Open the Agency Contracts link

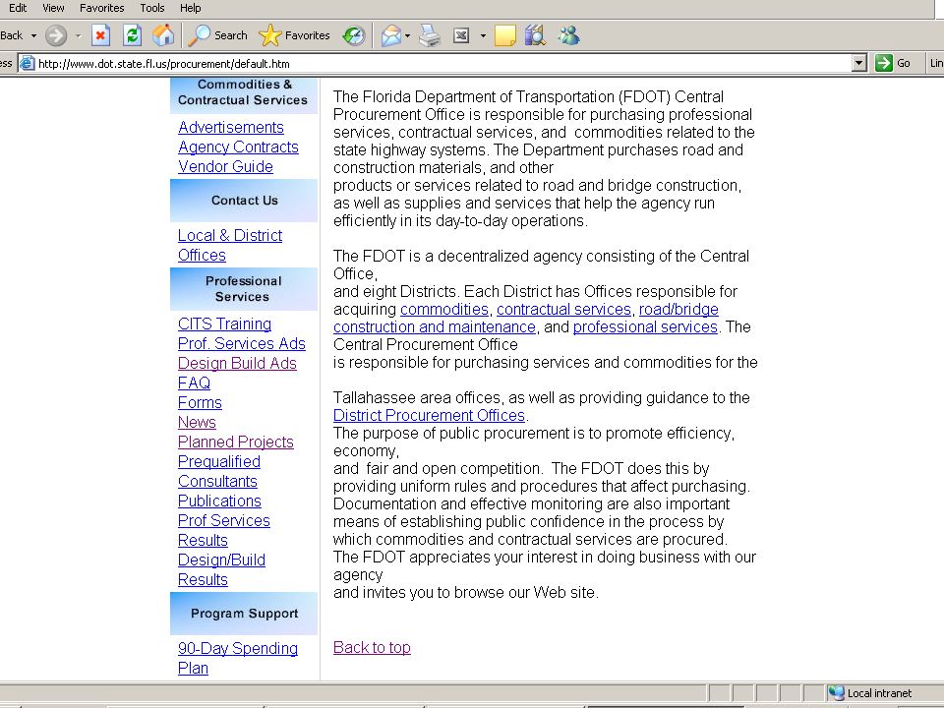point(238,147)
